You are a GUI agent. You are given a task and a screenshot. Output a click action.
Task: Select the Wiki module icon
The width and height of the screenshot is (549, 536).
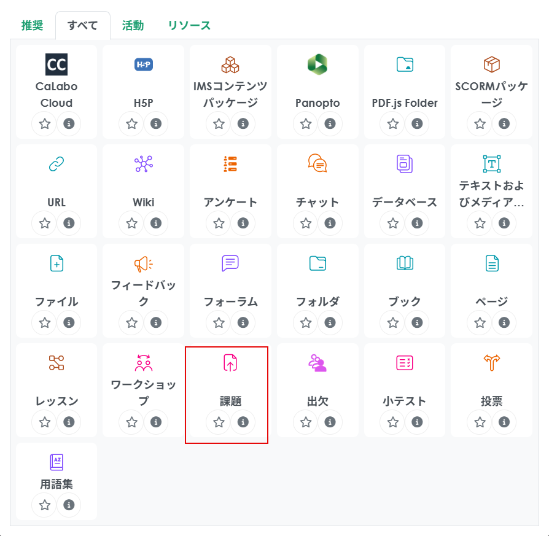pos(143,164)
